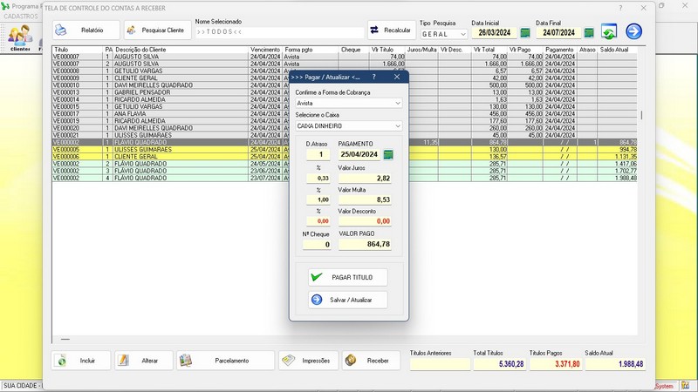Click the Clientes icon in the toolbar

(x=19, y=36)
